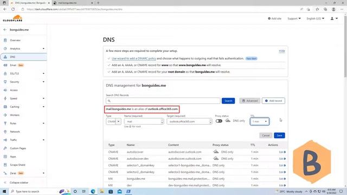347x195 pixels.
Task: Open Analytics in the sidebar
Action: [15, 49]
